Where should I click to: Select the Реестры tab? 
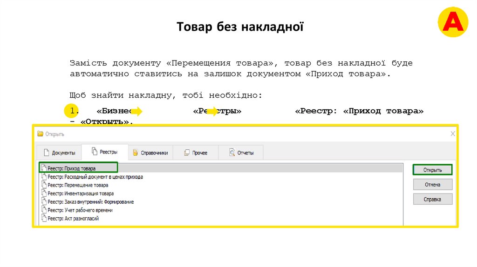[x=105, y=152]
